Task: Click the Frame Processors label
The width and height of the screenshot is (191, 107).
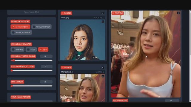Action: click(20, 21)
